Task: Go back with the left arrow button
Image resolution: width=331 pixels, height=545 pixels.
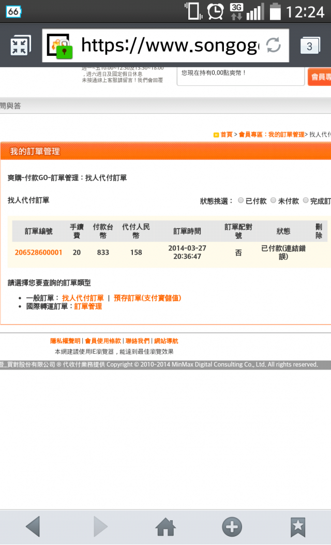Action: tap(33, 526)
